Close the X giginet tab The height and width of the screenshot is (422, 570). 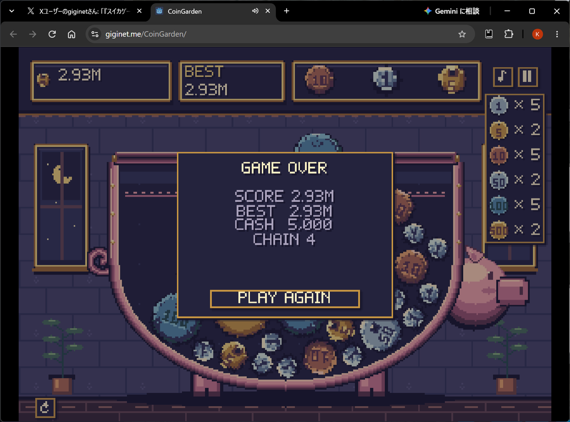pyautogui.click(x=140, y=11)
